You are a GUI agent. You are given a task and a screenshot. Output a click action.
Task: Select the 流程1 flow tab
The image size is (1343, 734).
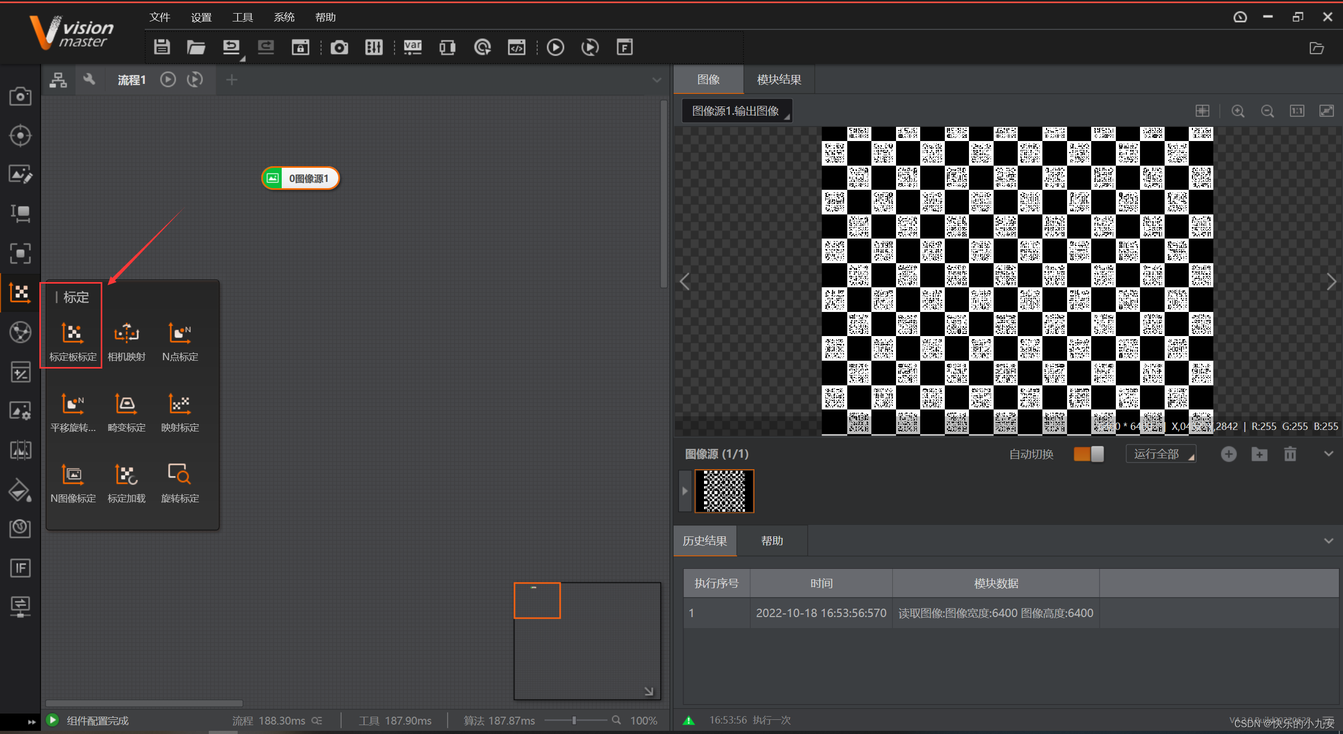[131, 80]
